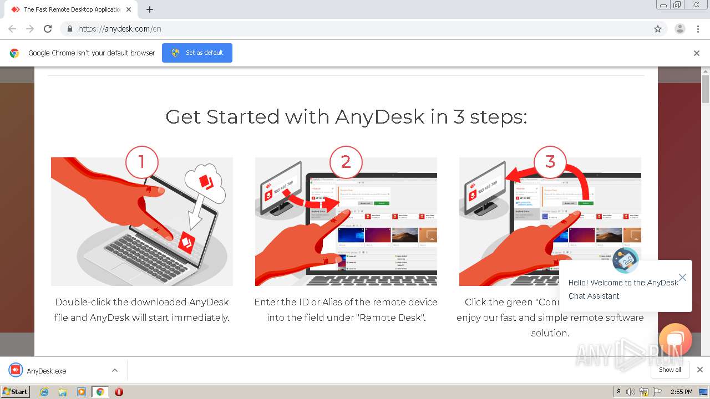This screenshot has width=710, height=399.
Task: Click the scrollbar up arrow
Action: 706,71
